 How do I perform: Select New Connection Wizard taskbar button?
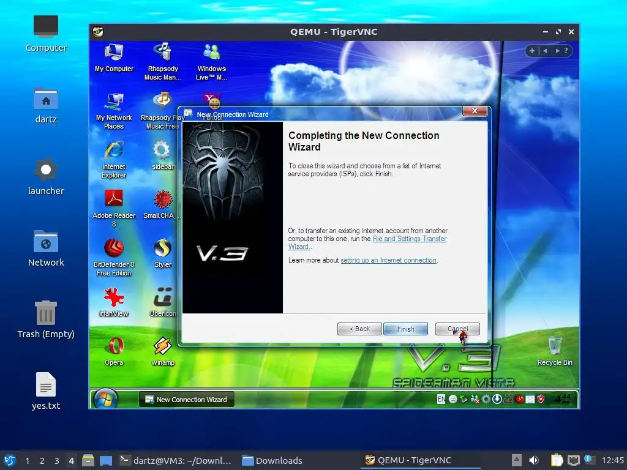[x=186, y=399]
